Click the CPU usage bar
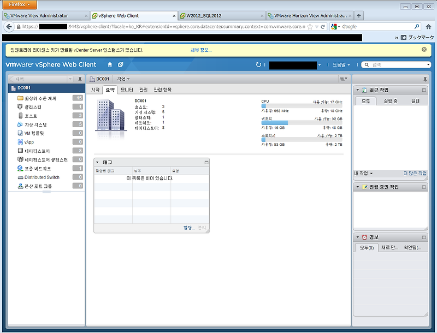Image resolution: width=437 pixels, height=333 pixels. 302,106
